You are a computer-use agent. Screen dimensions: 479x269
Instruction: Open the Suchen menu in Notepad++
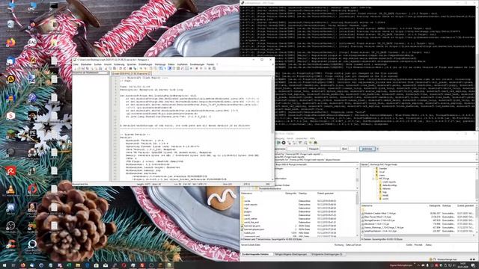pos(98,64)
